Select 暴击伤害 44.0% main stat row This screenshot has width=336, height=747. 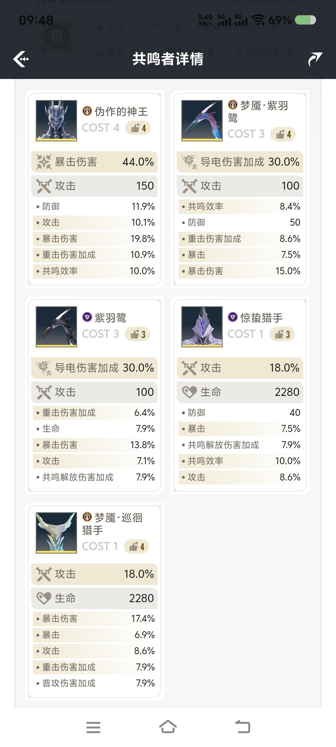(94, 162)
